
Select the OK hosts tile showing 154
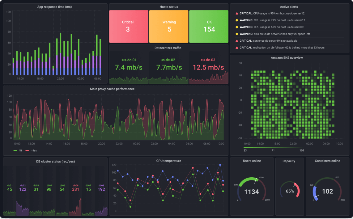[209, 26]
